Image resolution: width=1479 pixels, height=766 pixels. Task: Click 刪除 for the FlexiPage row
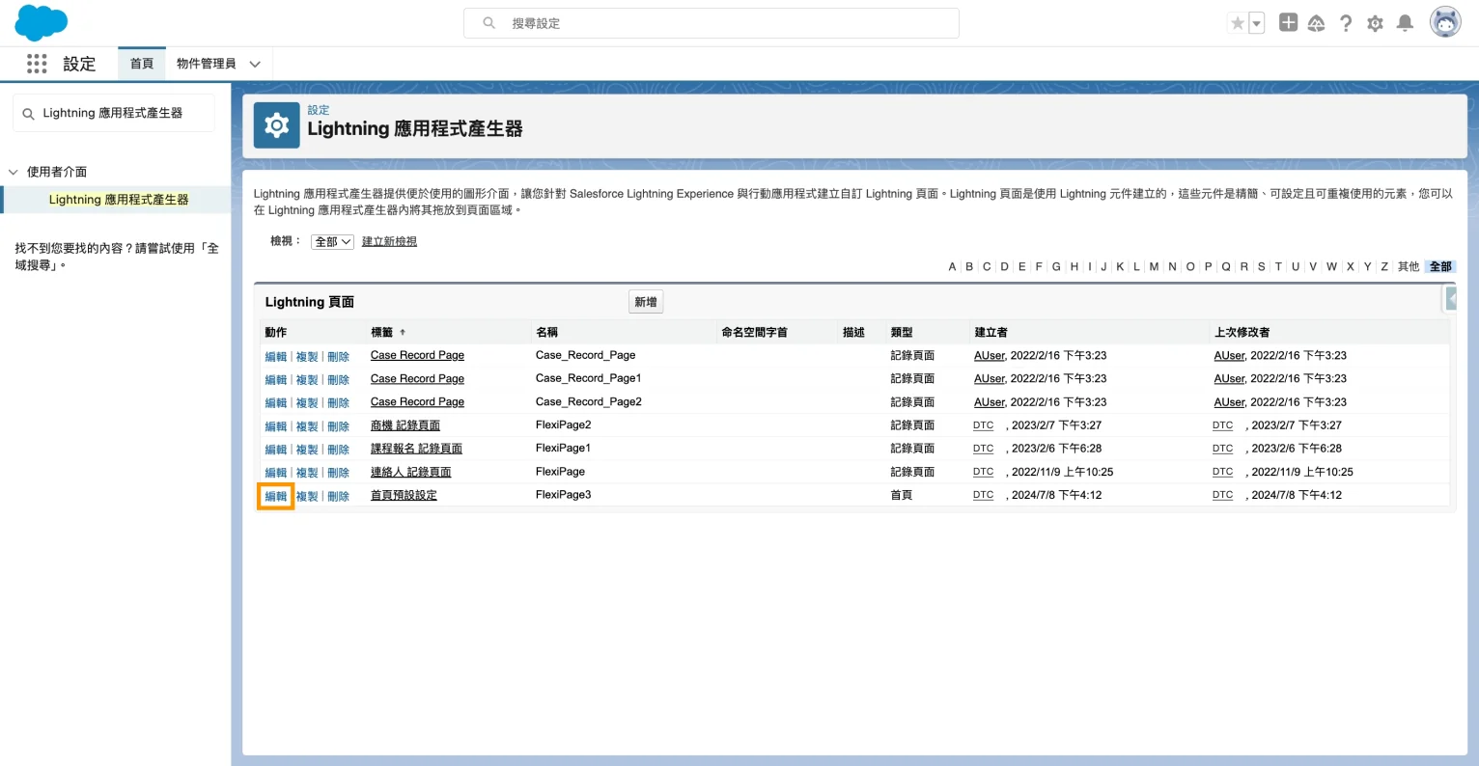[x=338, y=473]
